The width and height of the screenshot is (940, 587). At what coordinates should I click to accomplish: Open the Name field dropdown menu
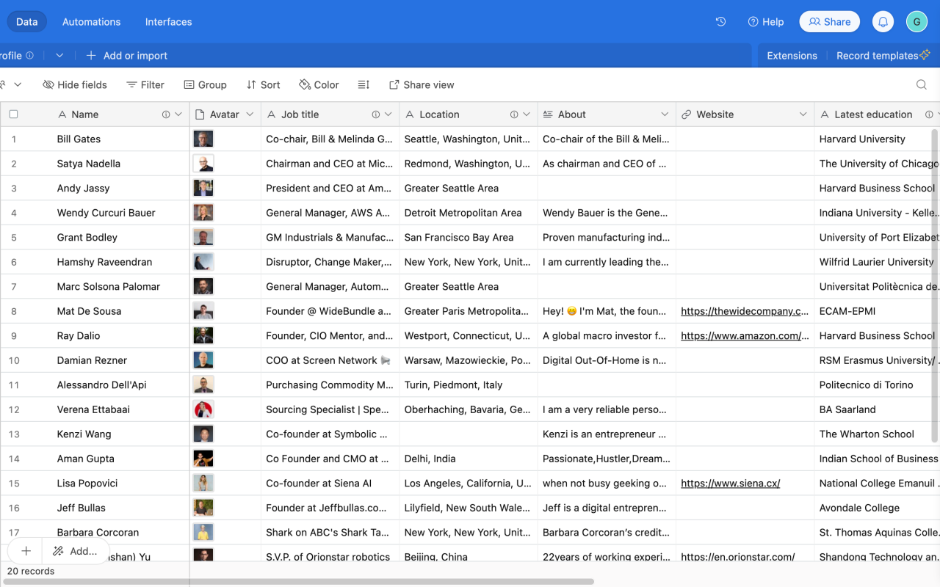[x=178, y=114]
